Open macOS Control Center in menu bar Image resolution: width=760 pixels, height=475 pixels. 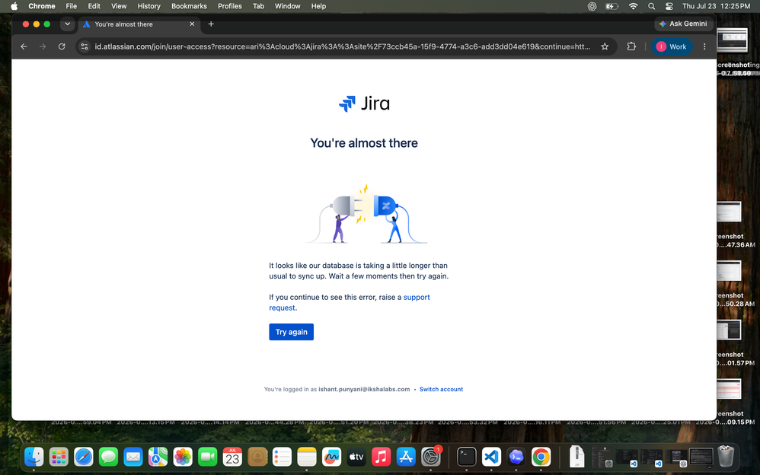pyautogui.click(x=669, y=6)
